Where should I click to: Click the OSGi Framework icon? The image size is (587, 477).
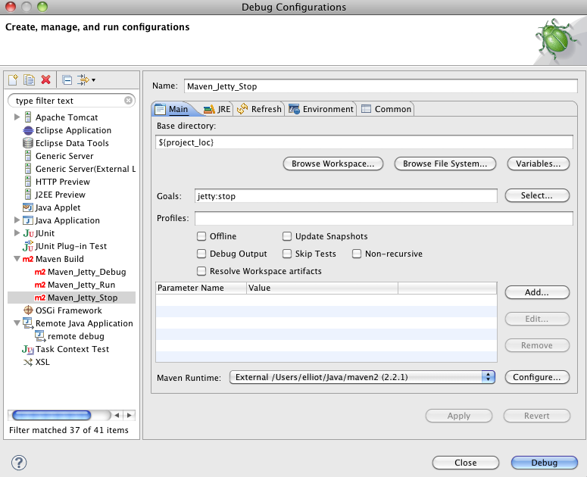coord(28,310)
